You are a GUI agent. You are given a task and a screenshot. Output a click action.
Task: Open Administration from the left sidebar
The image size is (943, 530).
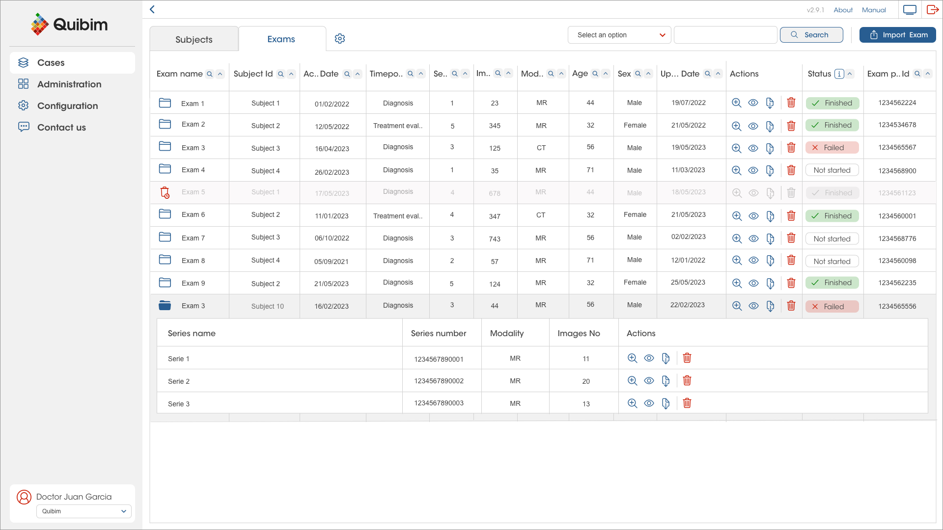click(x=69, y=84)
